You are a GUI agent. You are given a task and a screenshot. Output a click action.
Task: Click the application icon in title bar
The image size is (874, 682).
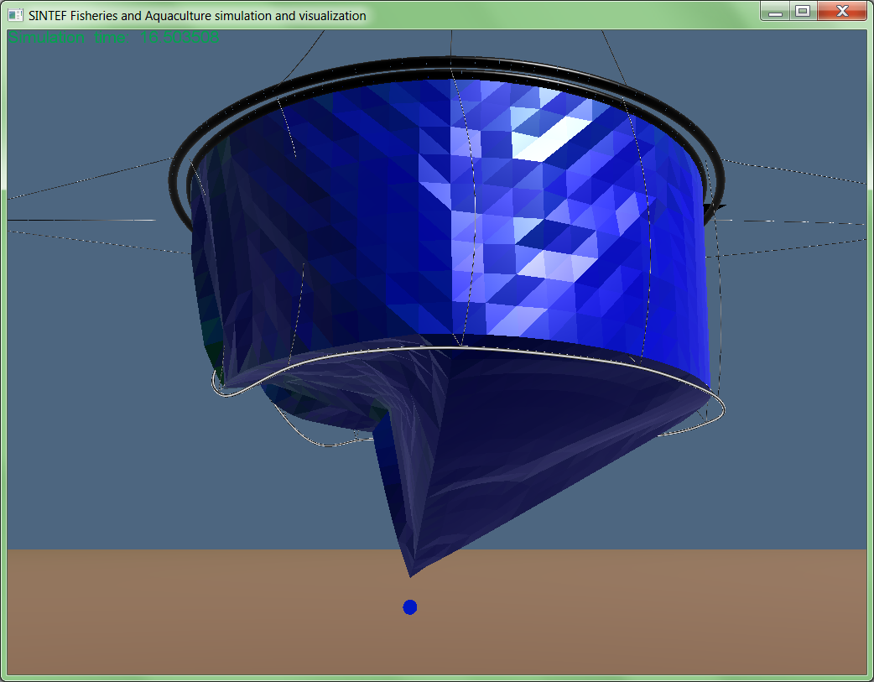click(15, 15)
